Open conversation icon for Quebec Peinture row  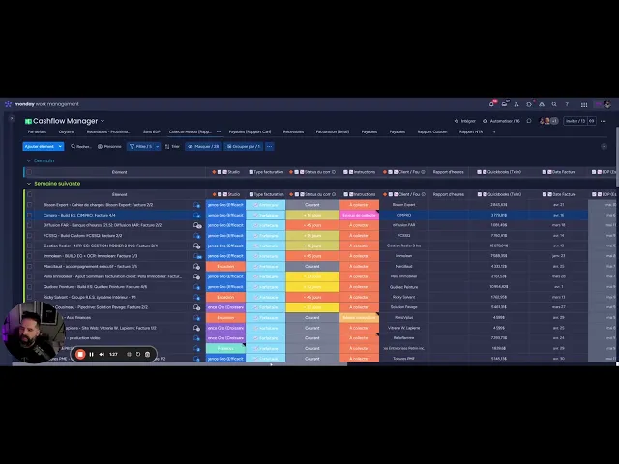[196, 287]
